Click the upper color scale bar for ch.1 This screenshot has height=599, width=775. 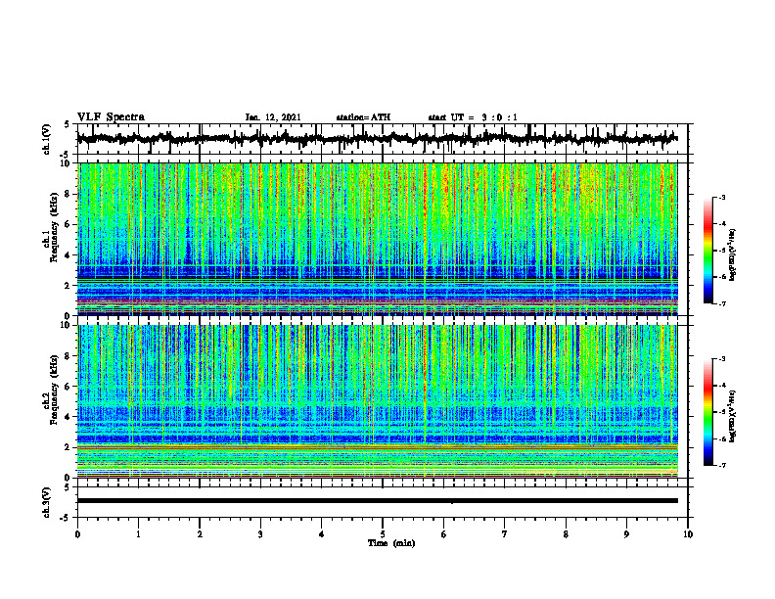click(707, 251)
